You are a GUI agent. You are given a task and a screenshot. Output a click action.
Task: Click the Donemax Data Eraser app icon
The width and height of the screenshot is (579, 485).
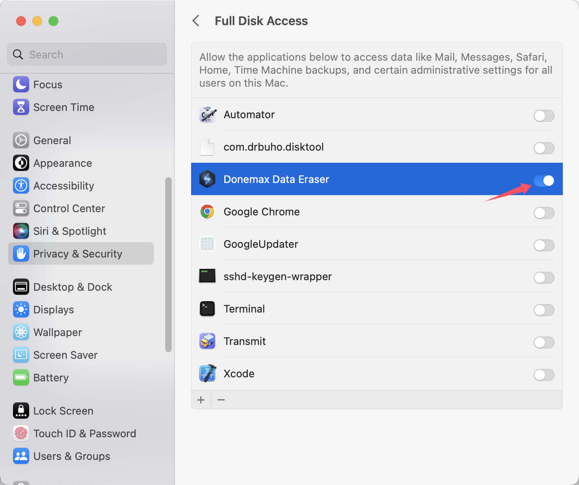click(207, 179)
